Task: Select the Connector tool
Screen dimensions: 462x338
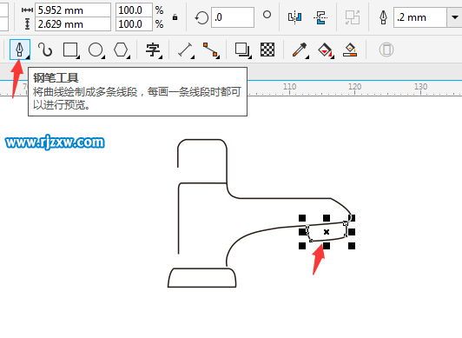Action: pos(211,50)
